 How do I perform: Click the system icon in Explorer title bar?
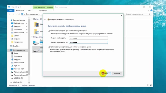click(9, 7)
